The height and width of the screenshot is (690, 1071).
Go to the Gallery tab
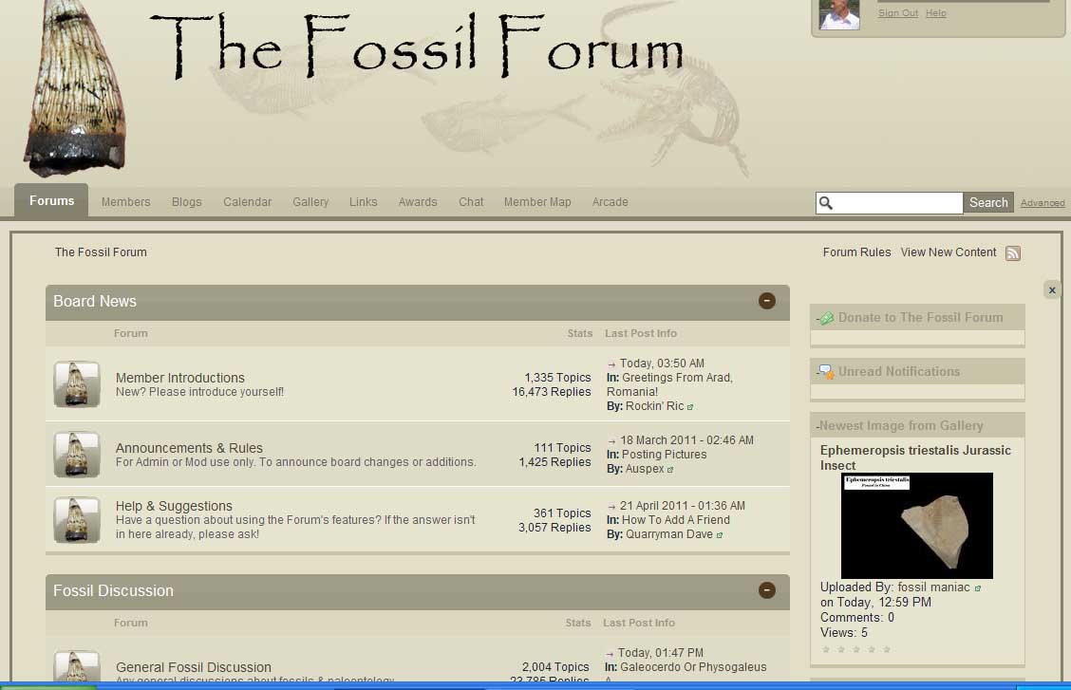pyautogui.click(x=310, y=202)
